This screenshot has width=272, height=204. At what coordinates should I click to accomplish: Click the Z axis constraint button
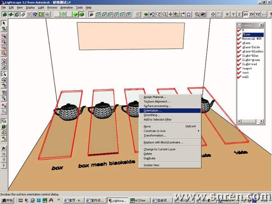(x=239, y=14)
